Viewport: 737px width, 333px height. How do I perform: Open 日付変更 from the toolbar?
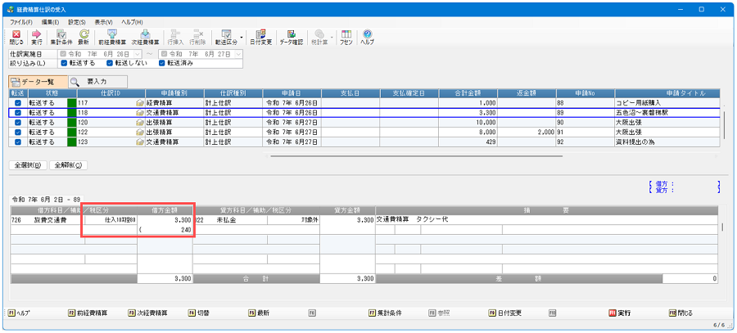(x=261, y=37)
